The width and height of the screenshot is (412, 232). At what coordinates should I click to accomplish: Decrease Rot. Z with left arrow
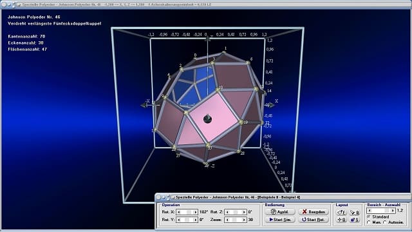[x=227, y=212]
